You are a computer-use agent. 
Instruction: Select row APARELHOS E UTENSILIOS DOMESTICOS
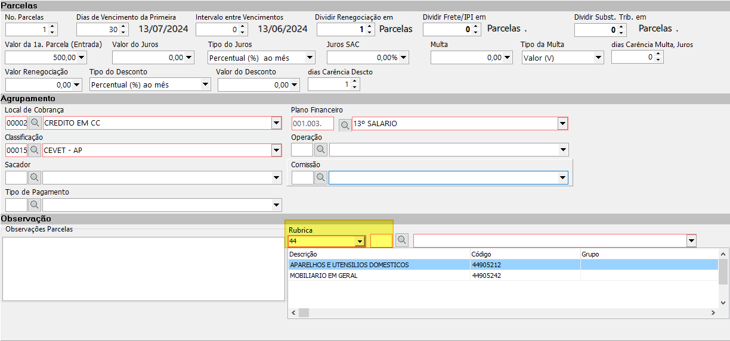click(x=503, y=265)
